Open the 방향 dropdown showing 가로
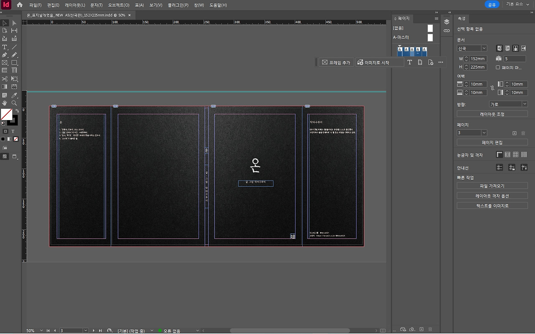 tap(509, 104)
